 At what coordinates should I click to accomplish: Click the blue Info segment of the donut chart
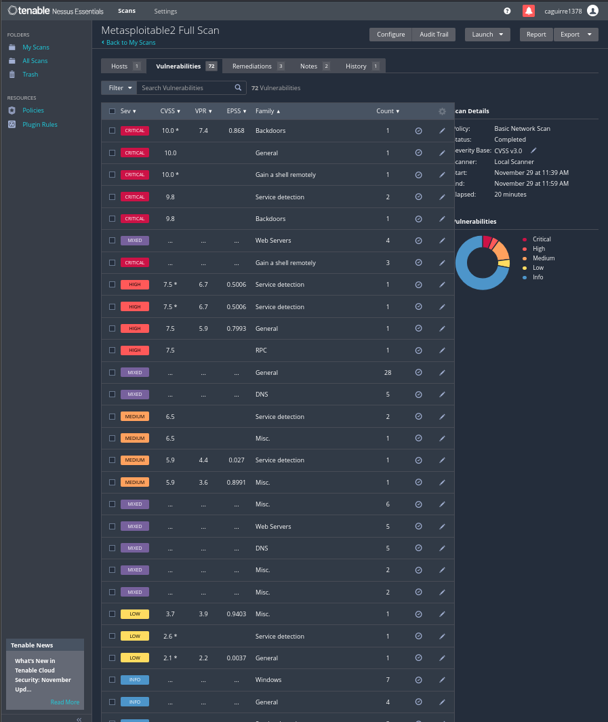468,278
